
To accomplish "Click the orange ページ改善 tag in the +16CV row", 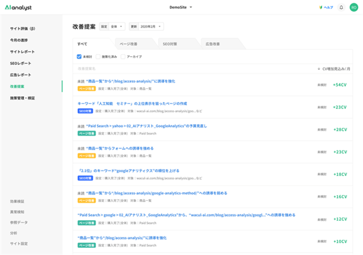I will pos(86,200).
